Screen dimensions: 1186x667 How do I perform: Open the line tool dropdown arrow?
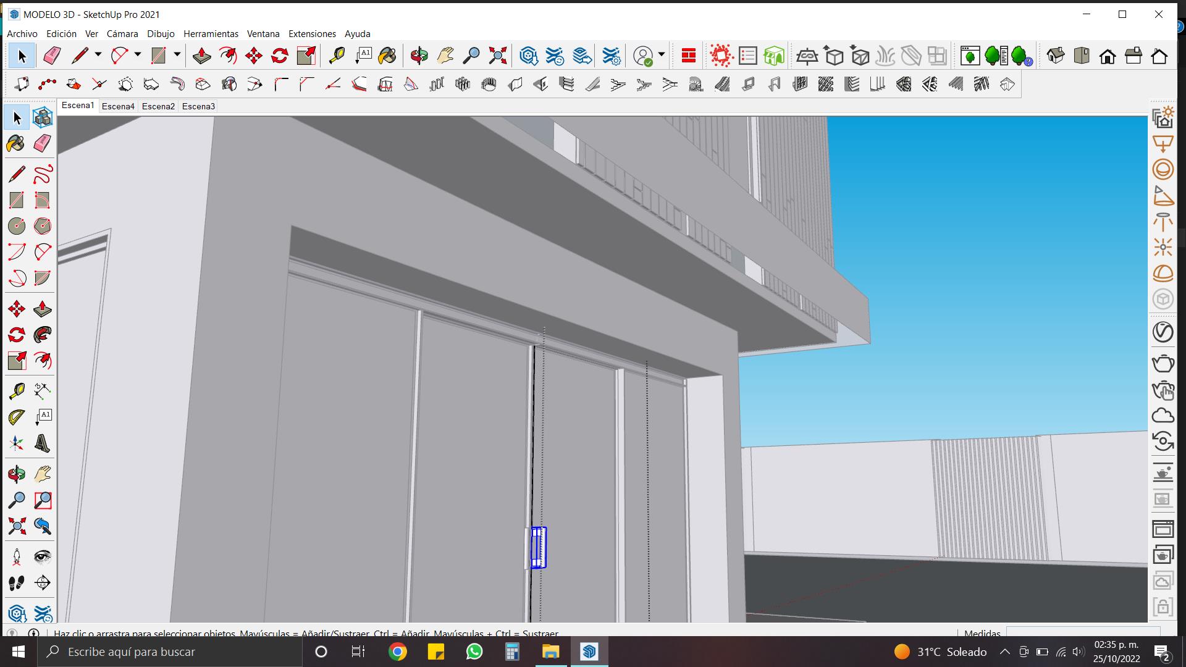click(x=98, y=56)
